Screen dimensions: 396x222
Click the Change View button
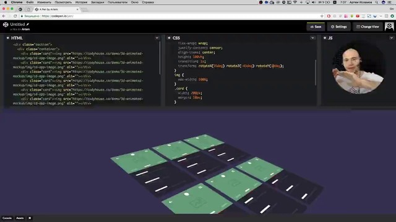[368, 27]
